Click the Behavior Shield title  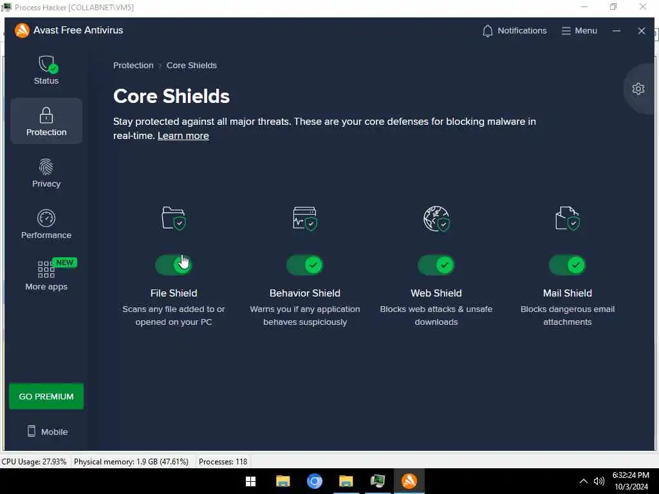[304, 293]
